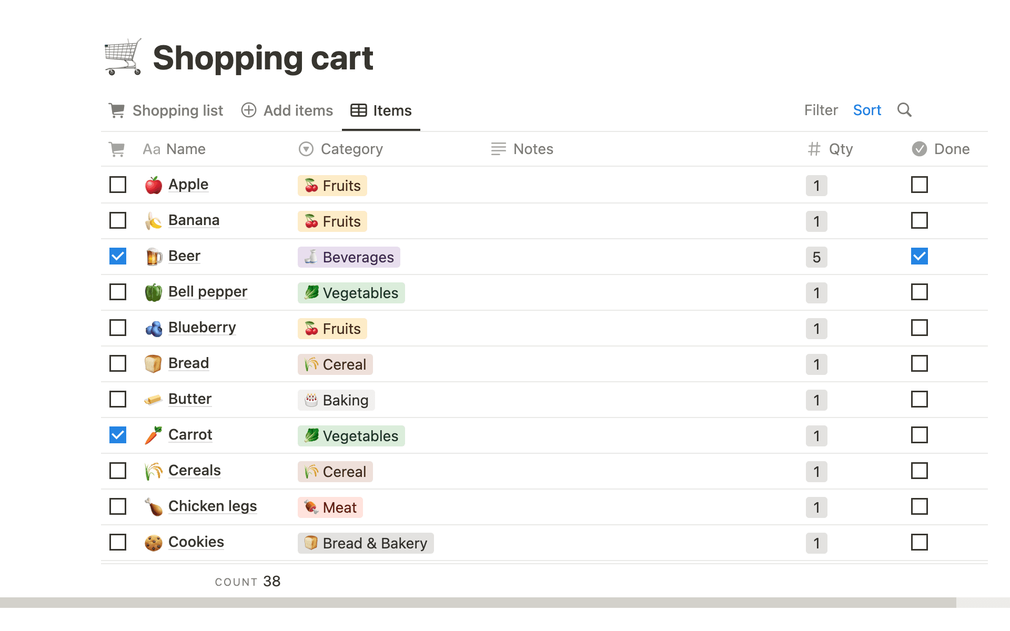Click the Notes column header icon
This screenshot has width=1010, height=631.
click(x=497, y=149)
